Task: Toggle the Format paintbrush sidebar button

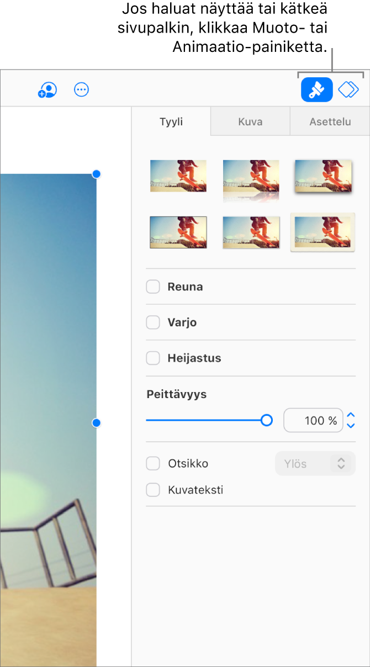Action: [316, 90]
